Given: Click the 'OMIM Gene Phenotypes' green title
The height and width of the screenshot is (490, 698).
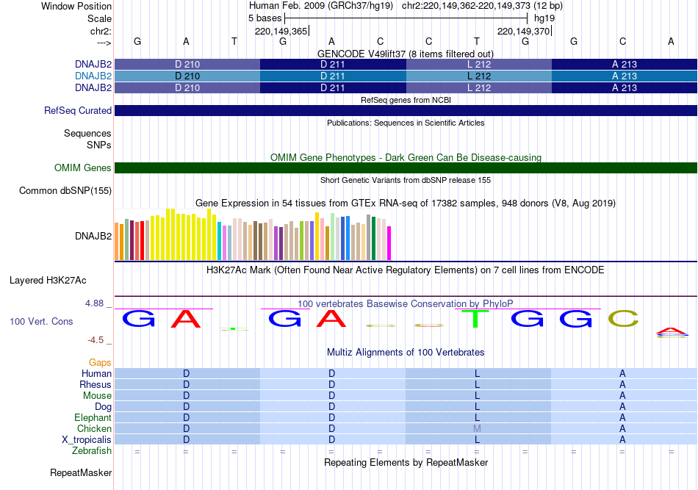Looking at the screenshot, I should pyautogui.click(x=406, y=157).
